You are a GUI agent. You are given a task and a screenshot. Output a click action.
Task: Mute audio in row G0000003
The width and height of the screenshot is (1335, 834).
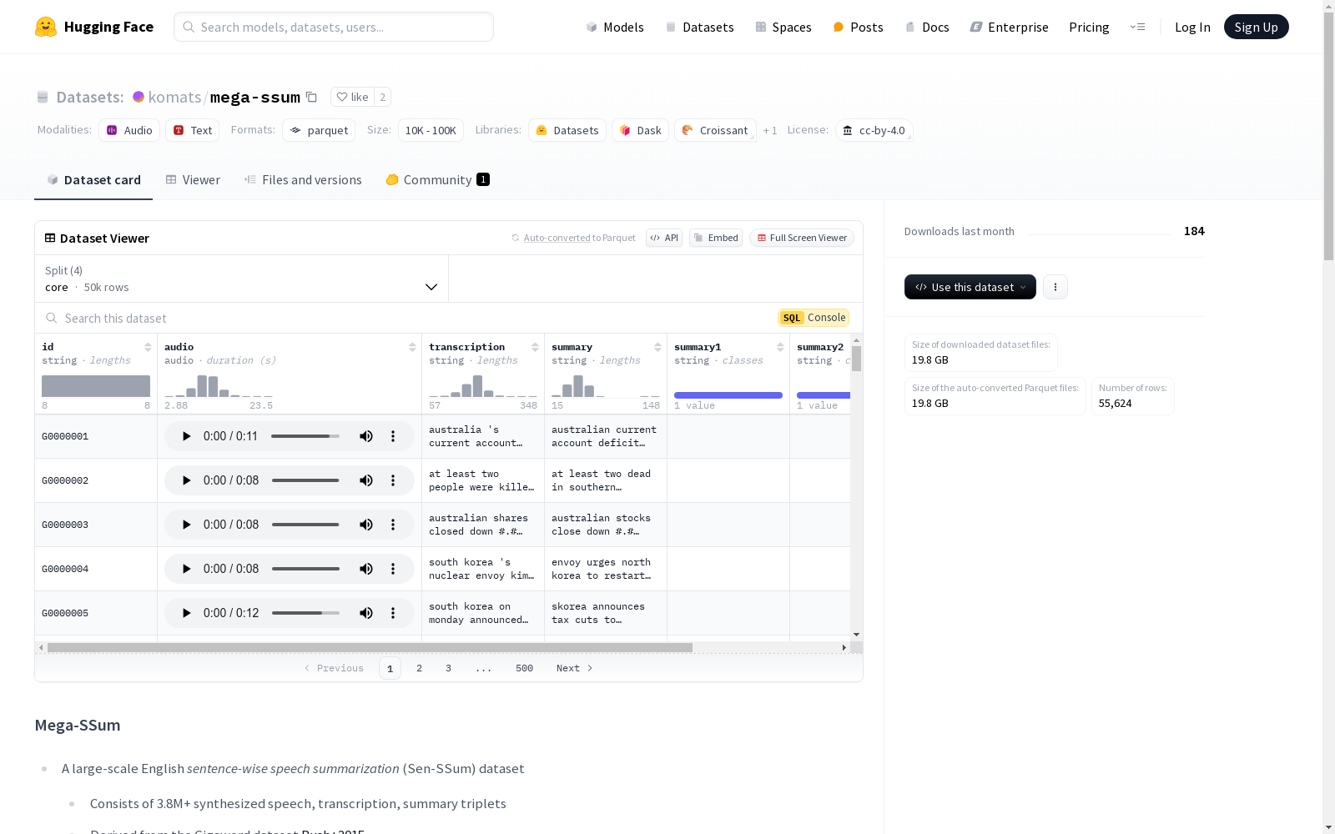366,525
